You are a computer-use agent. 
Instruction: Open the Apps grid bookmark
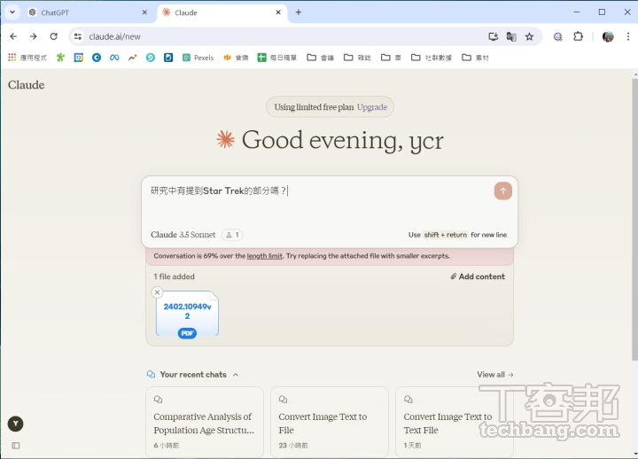coord(27,58)
